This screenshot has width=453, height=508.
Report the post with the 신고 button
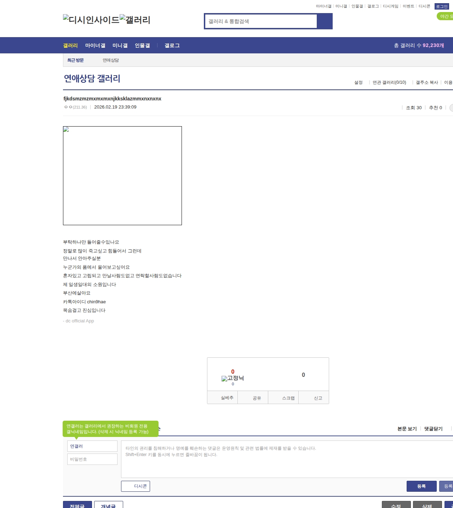point(314,398)
